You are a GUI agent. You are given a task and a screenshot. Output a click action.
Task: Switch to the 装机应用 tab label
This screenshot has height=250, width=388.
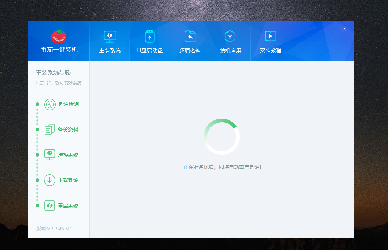230,51
